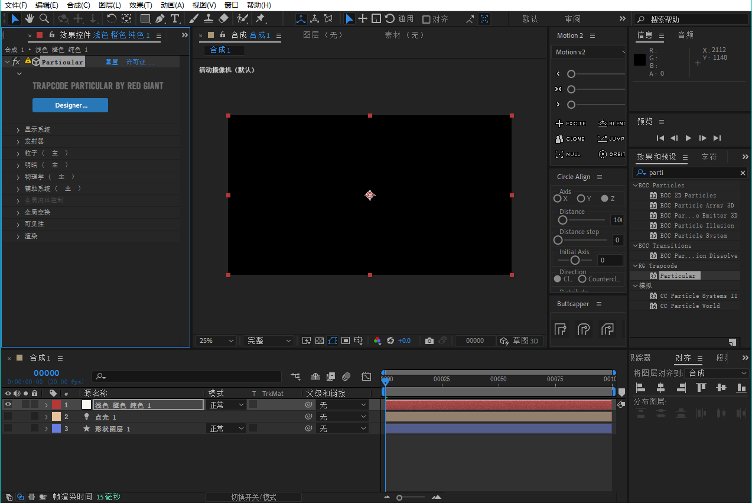The image size is (752, 503).
Task: Click the first Buttcapper cap style icon
Action: pyautogui.click(x=561, y=329)
